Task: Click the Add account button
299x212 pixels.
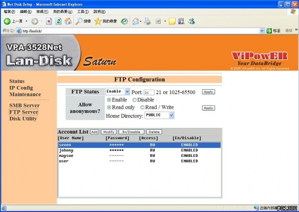Action: tap(94, 132)
